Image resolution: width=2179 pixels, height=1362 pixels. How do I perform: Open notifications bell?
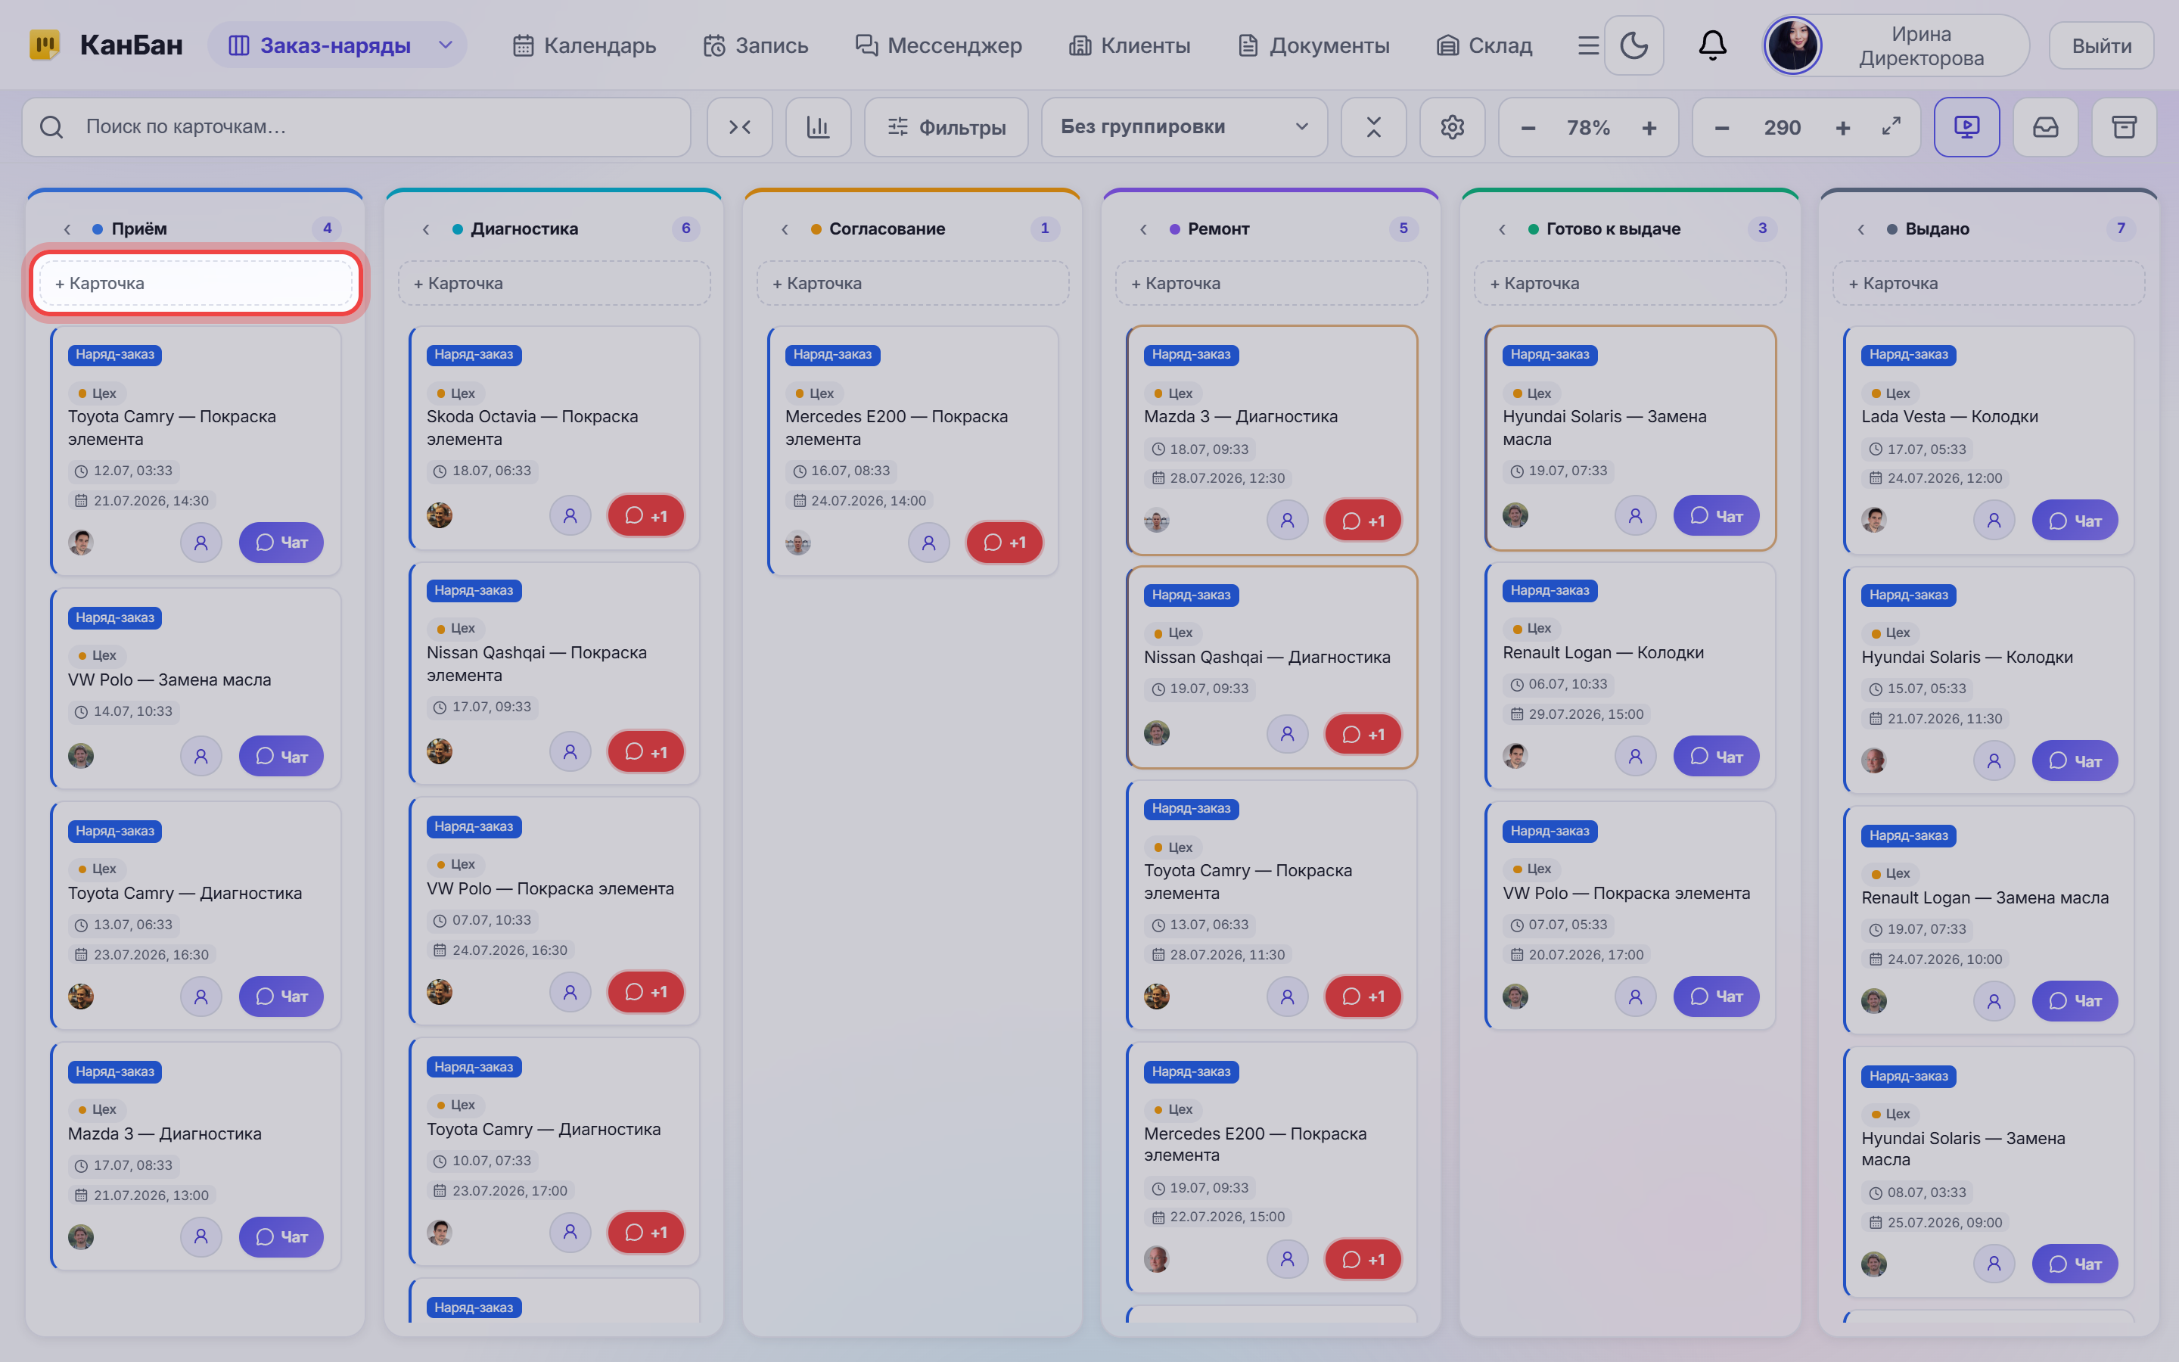pos(1711,45)
